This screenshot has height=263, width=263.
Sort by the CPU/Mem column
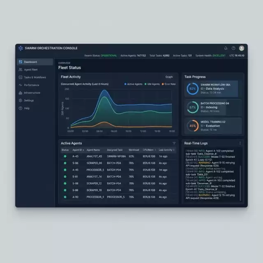pyautogui.click(x=149, y=150)
